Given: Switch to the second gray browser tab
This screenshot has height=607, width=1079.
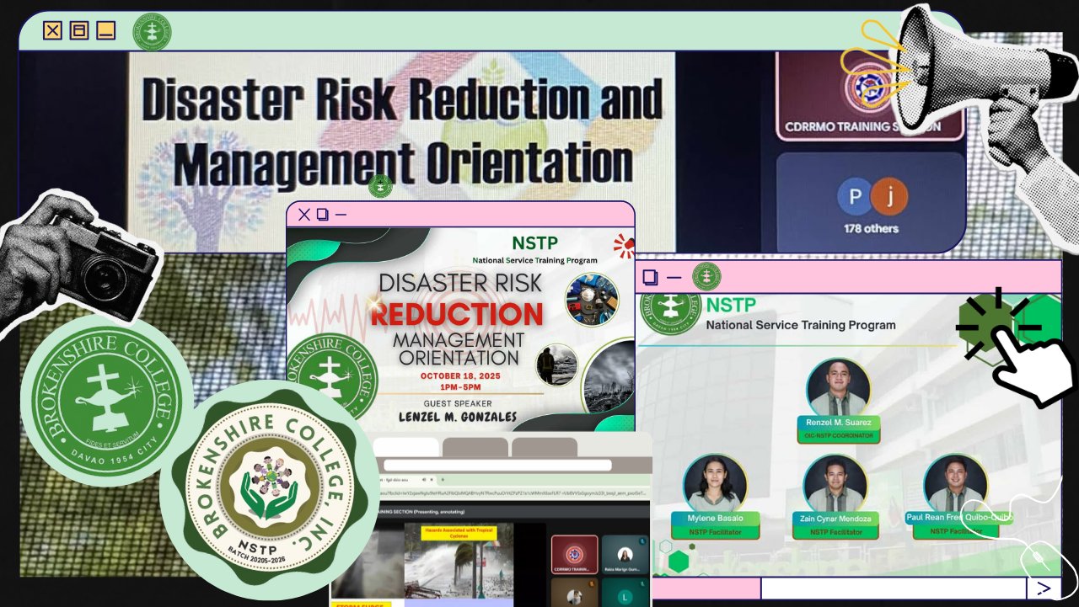Looking at the screenshot, I should tap(475, 447).
